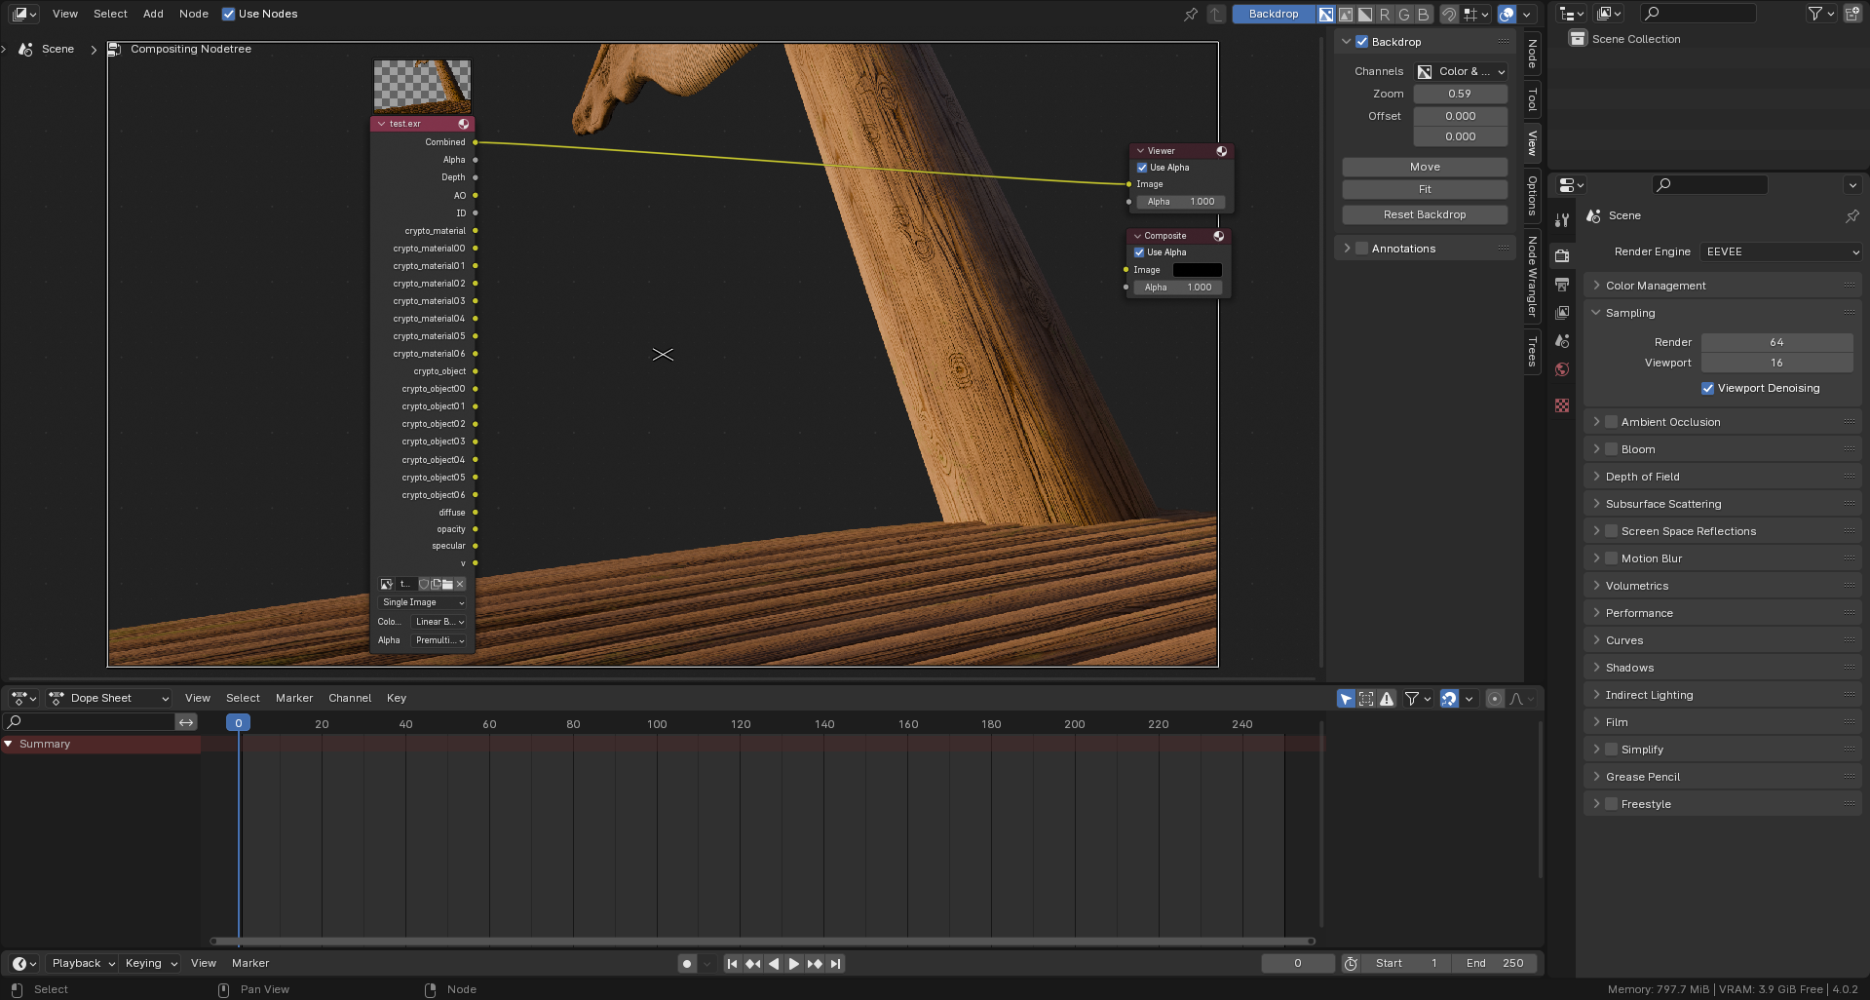Open the Dope Sheet mode dropdown
Viewport: 1870px width, 1000px height.
coord(109,698)
